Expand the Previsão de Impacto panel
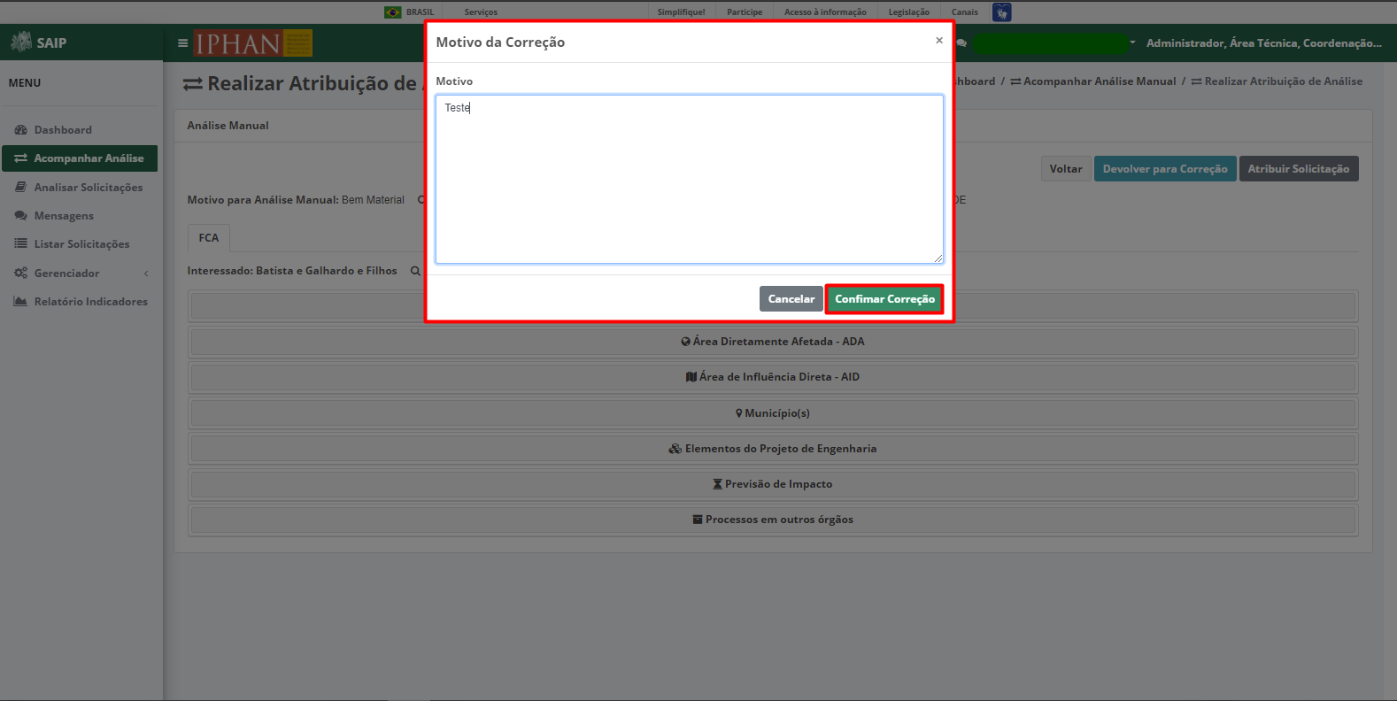This screenshot has width=1397, height=701. [x=773, y=484]
